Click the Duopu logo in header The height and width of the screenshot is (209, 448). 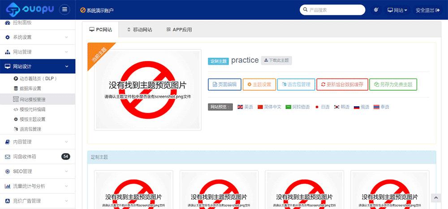coord(30,9)
